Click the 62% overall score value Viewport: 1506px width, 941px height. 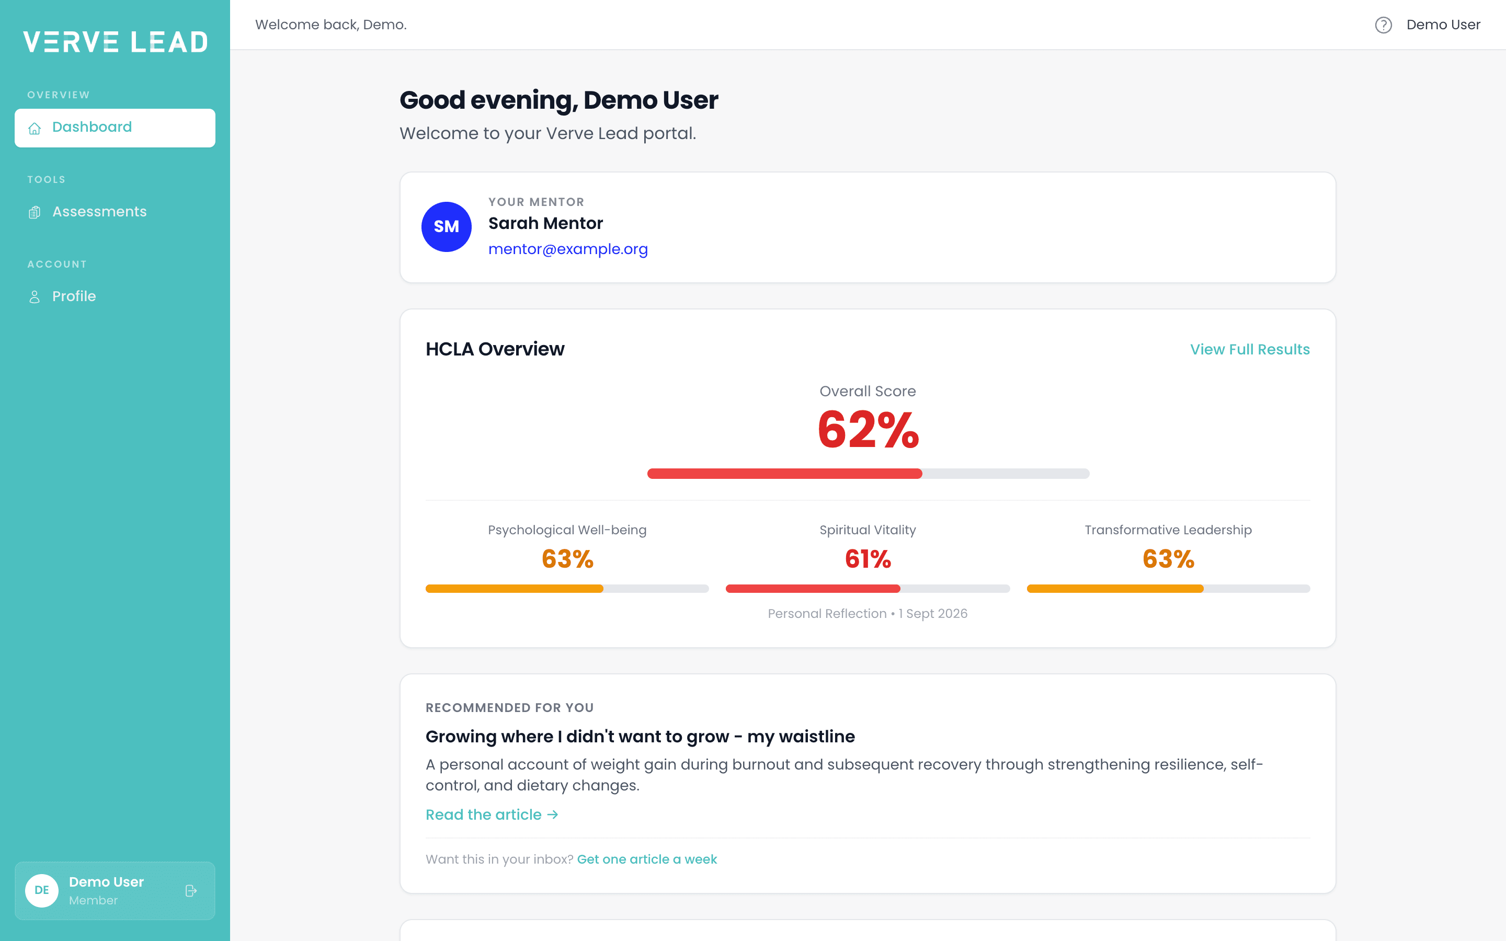868,429
